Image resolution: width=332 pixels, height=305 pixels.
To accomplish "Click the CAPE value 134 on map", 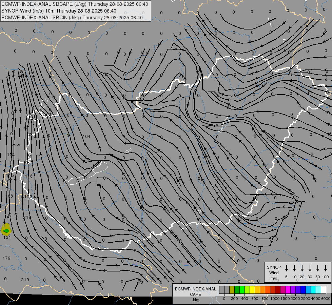I will point(11,155).
